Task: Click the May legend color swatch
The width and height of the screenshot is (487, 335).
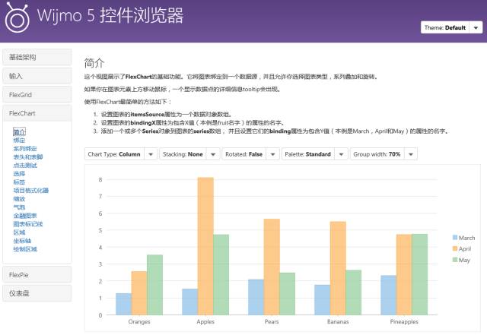Action: 455,260
